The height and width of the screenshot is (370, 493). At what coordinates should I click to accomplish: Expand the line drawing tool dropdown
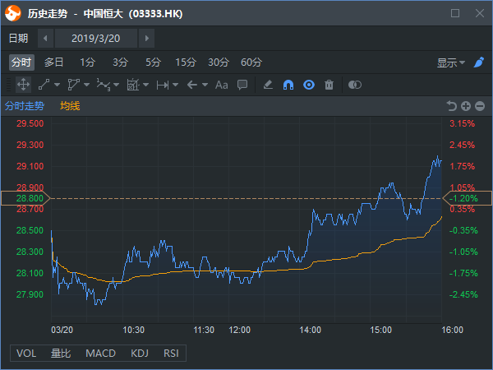pos(58,85)
